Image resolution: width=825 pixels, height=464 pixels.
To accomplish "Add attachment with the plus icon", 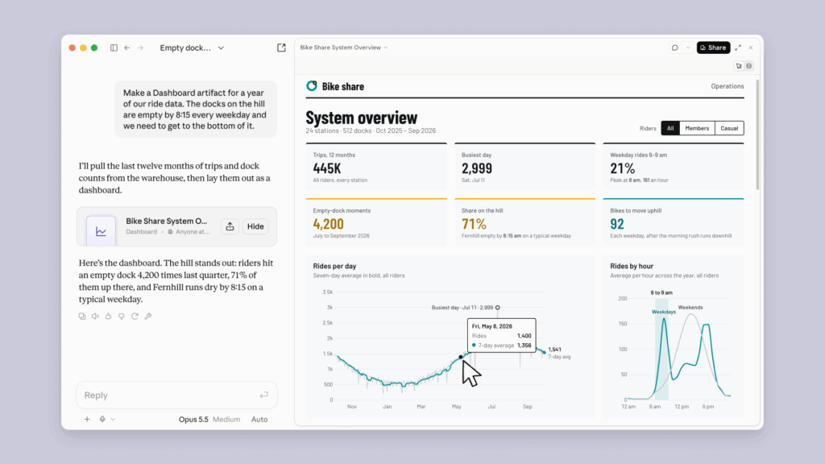I will 87,419.
